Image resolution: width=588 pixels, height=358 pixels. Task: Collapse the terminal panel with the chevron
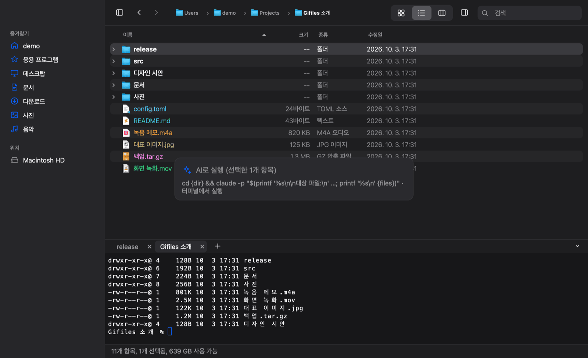[x=577, y=246]
